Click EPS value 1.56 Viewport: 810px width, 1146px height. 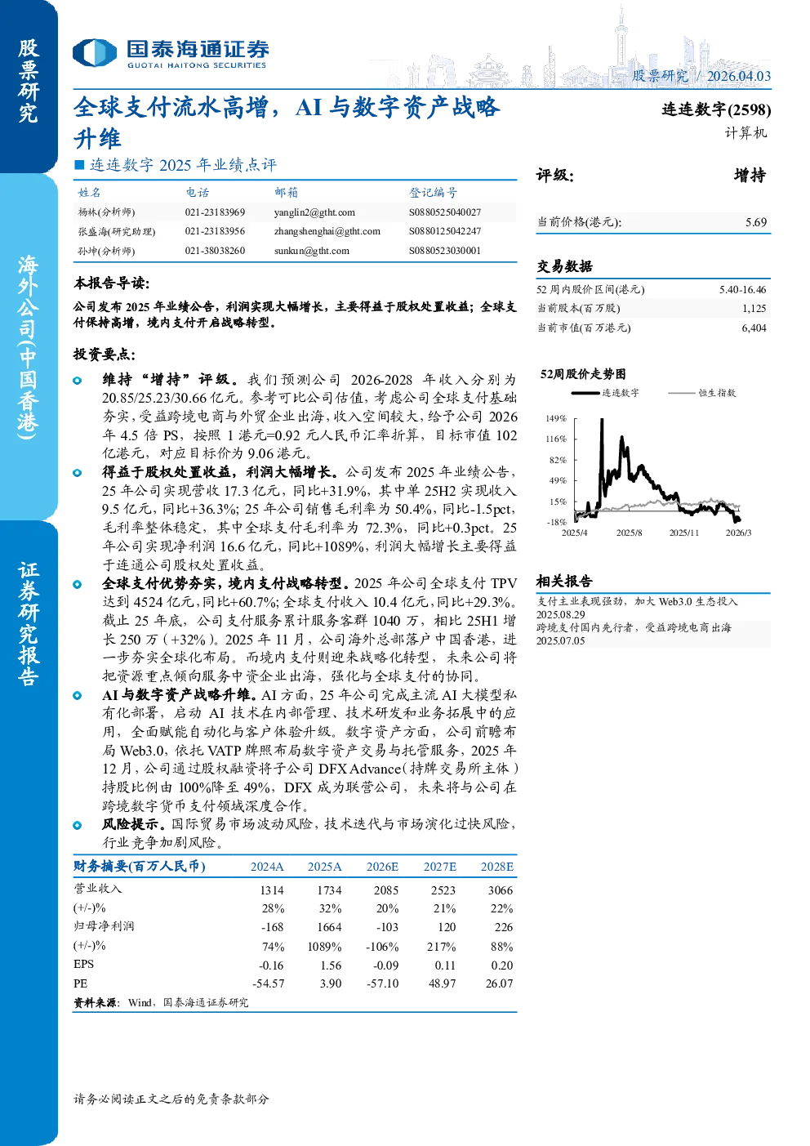coord(331,965)
